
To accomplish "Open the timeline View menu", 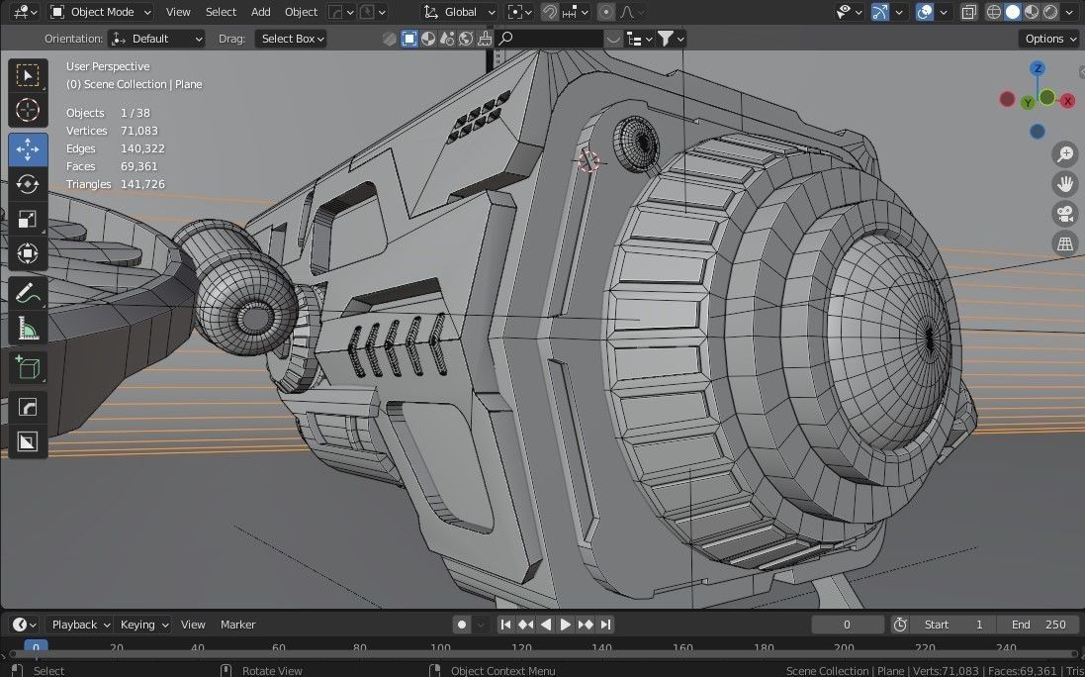I will coord(193,625).
